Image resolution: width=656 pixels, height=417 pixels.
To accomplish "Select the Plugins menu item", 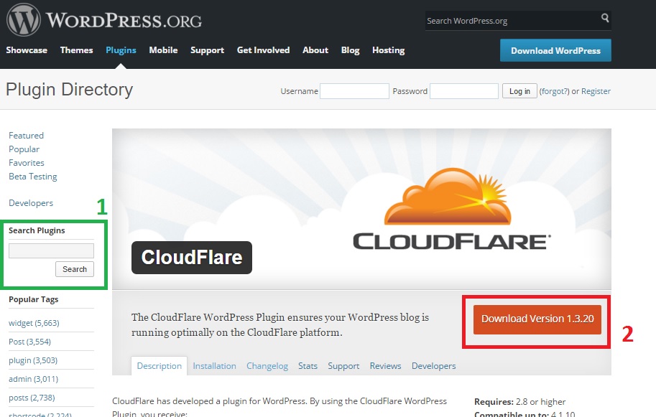I will (x=121, y=50).
